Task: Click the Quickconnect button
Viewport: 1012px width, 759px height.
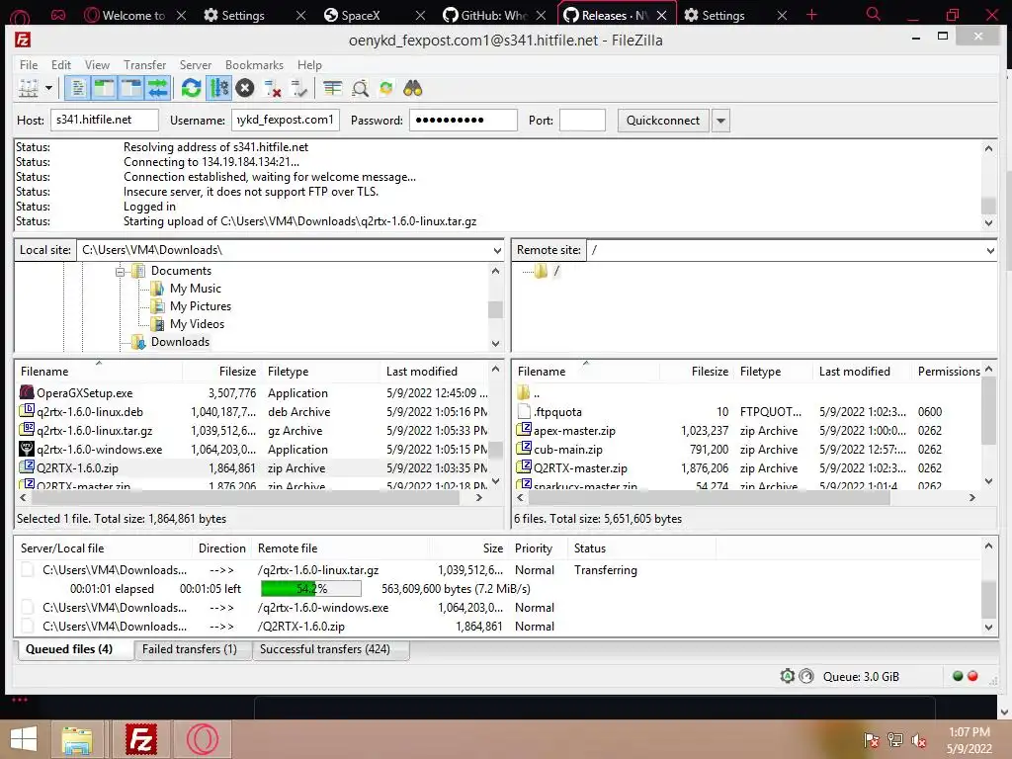Action: pos(663,121)
